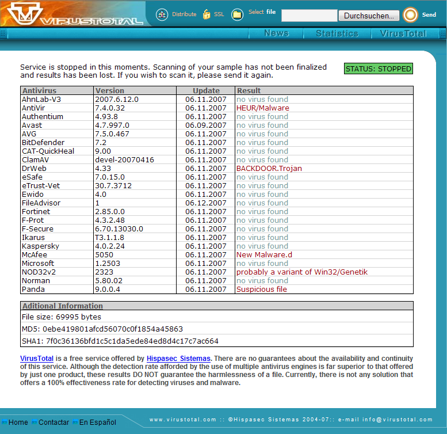The image size is (447, 434).
Task: Open the News menu tab
Action: [276, 33]
